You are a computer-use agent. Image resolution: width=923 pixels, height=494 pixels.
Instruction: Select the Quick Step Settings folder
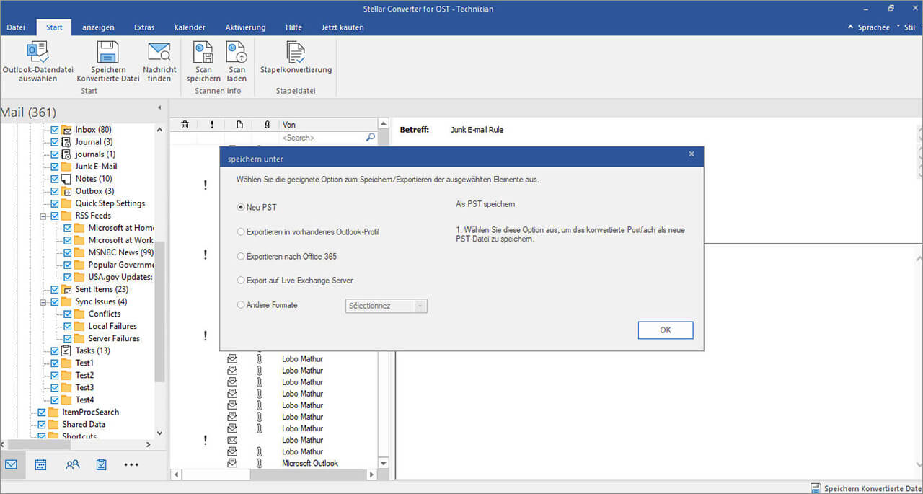[x=110, y=203]
